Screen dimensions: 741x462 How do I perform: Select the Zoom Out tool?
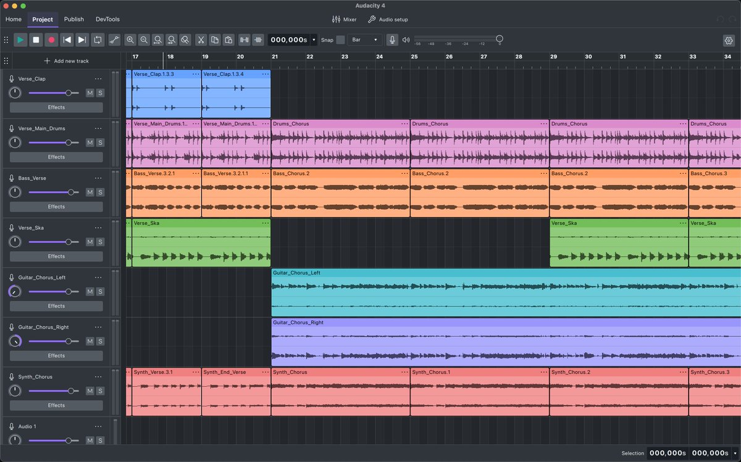[144, 39]
